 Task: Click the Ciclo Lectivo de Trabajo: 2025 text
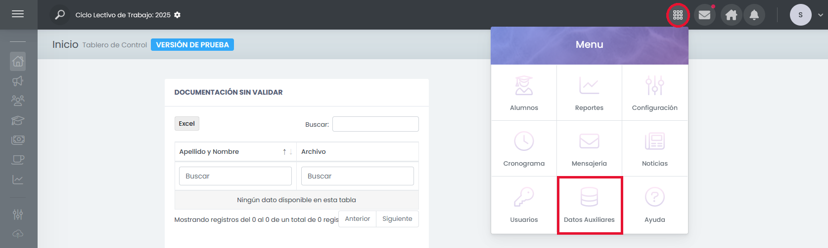pyautogui.click(x=123, y=15)
